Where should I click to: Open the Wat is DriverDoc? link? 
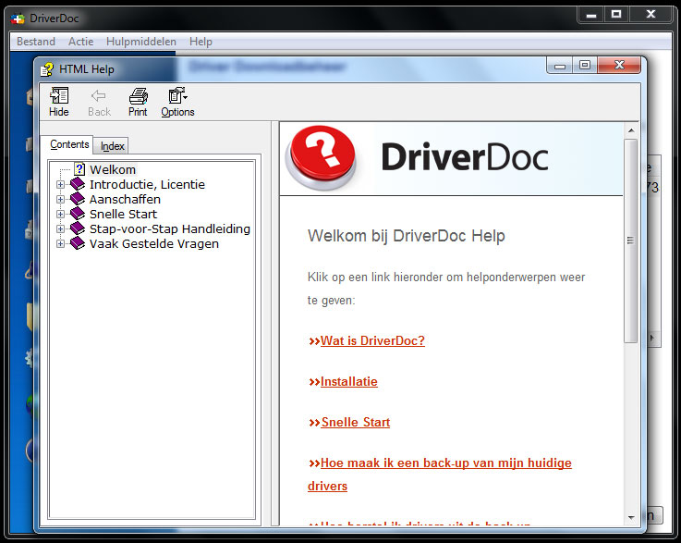372,340
